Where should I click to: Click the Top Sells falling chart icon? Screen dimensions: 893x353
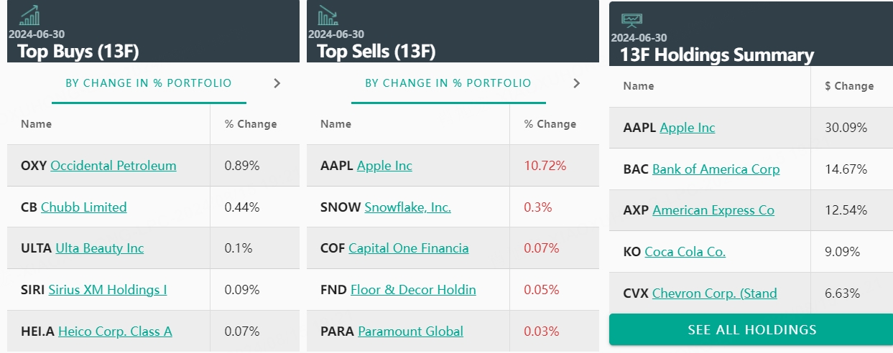(x=328, y=16)
